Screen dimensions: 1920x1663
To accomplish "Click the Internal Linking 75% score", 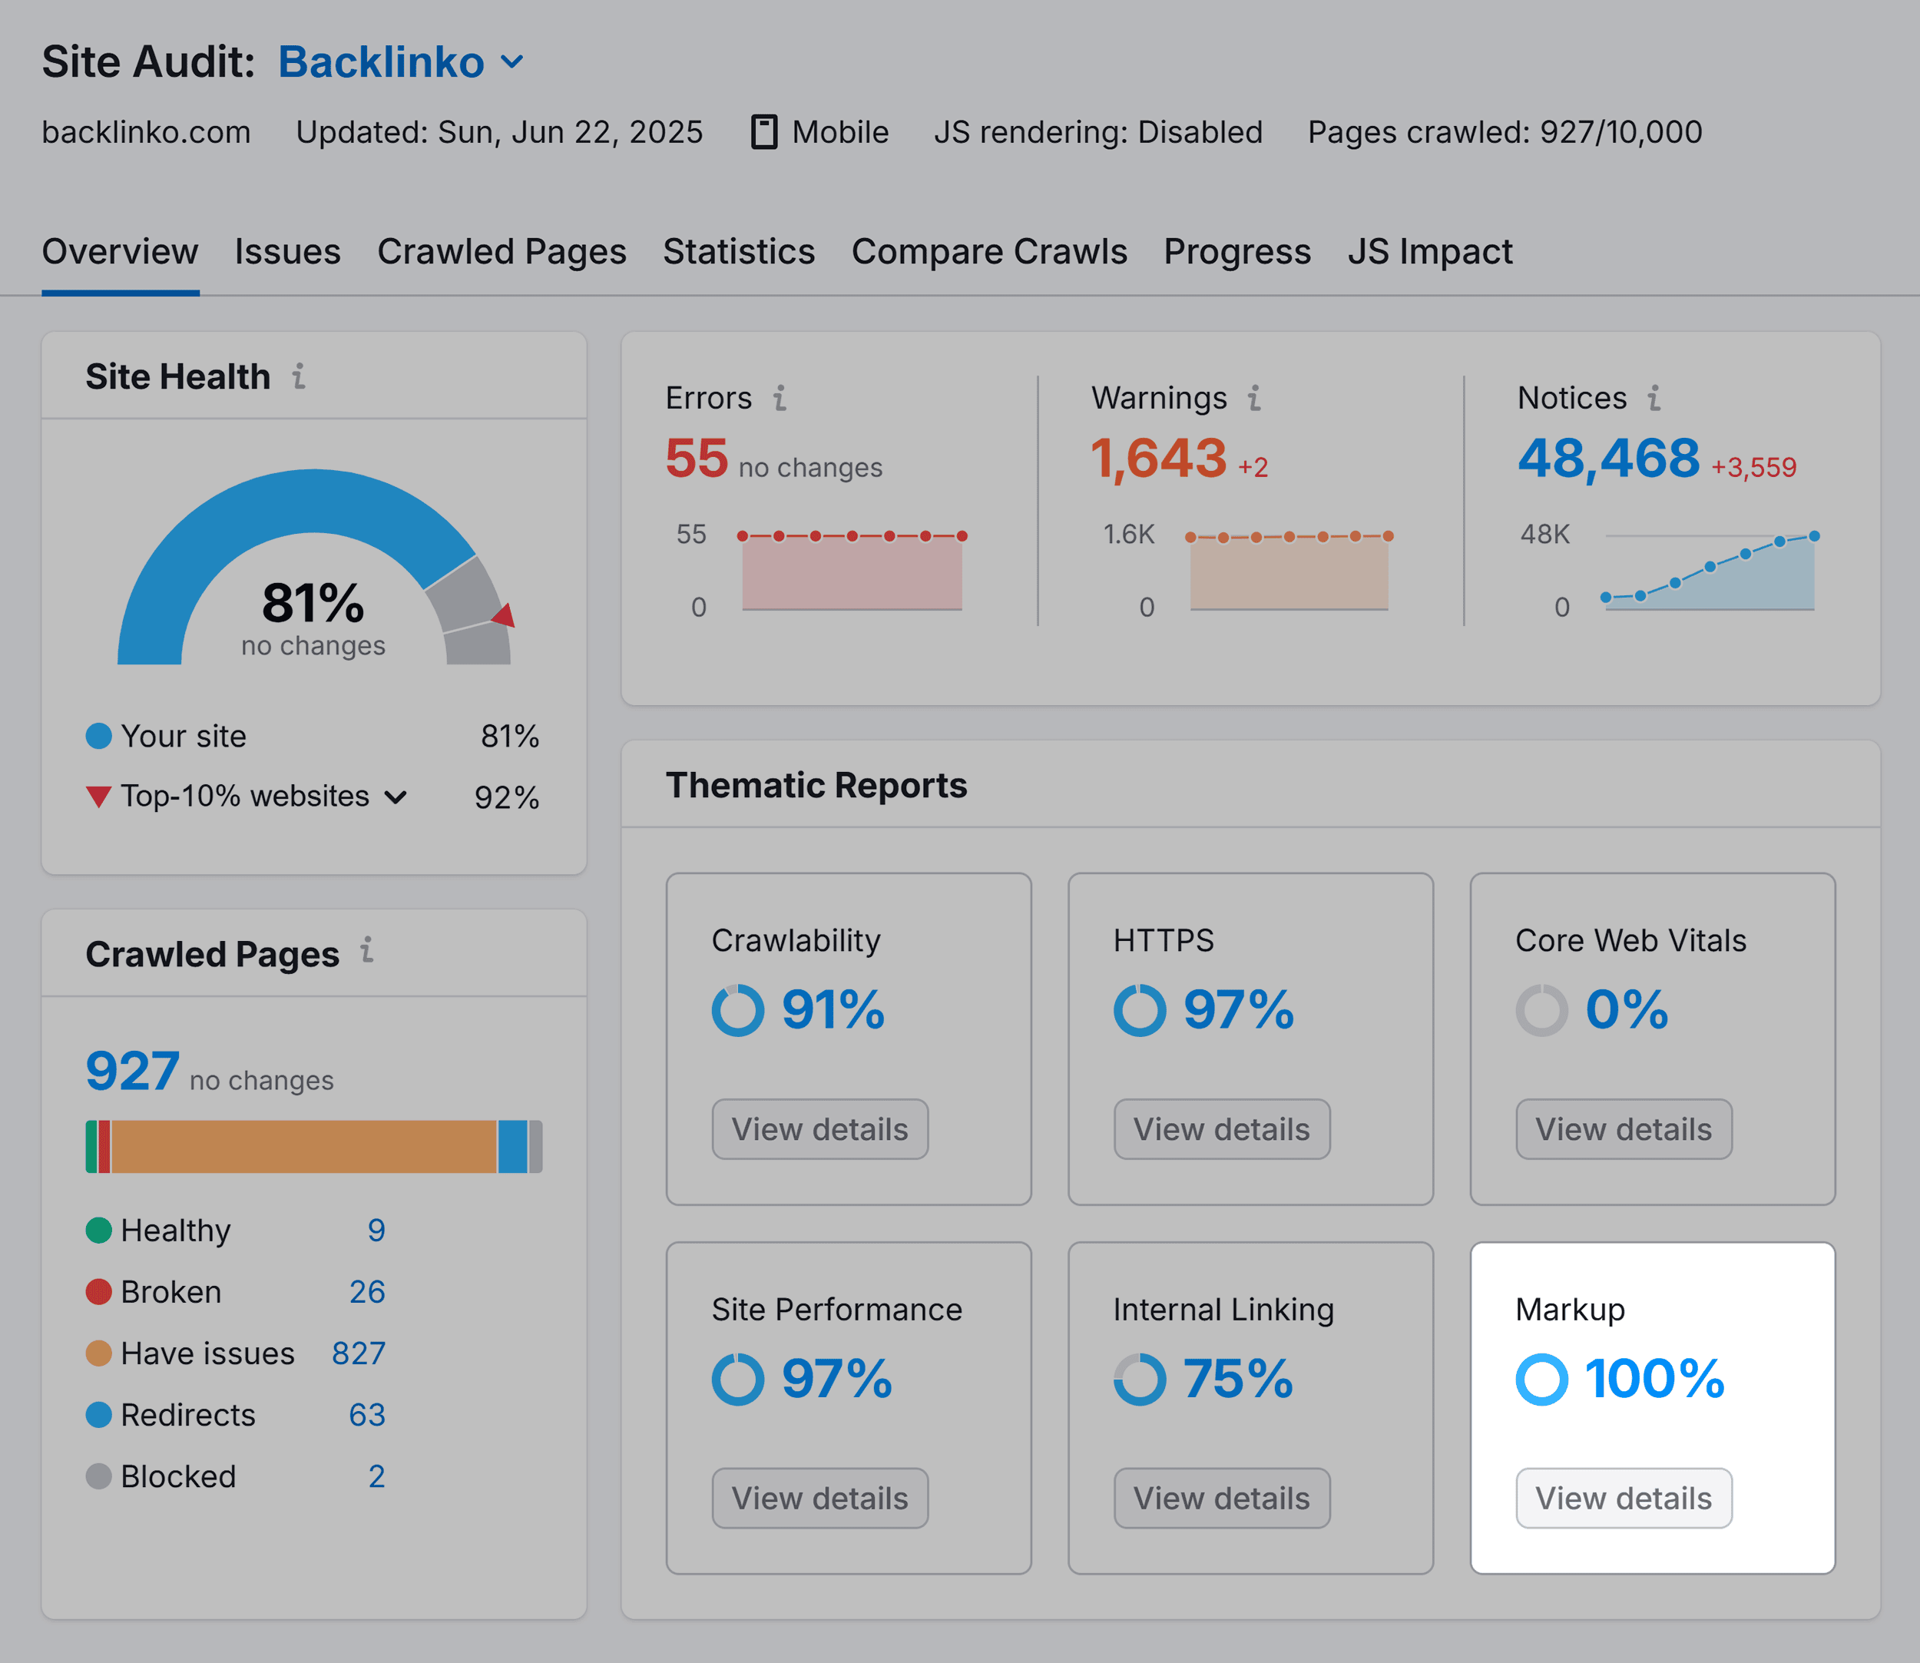I will point(1238,1379).
